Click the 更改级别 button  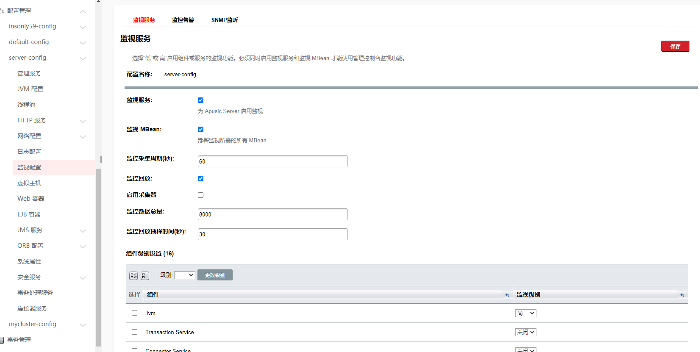(215, 275)
